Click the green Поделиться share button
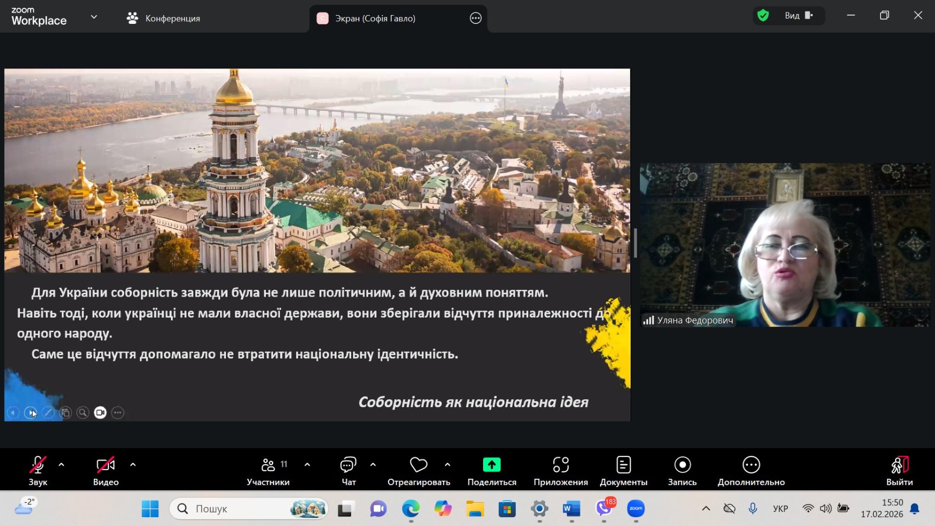 click(491, 470)
